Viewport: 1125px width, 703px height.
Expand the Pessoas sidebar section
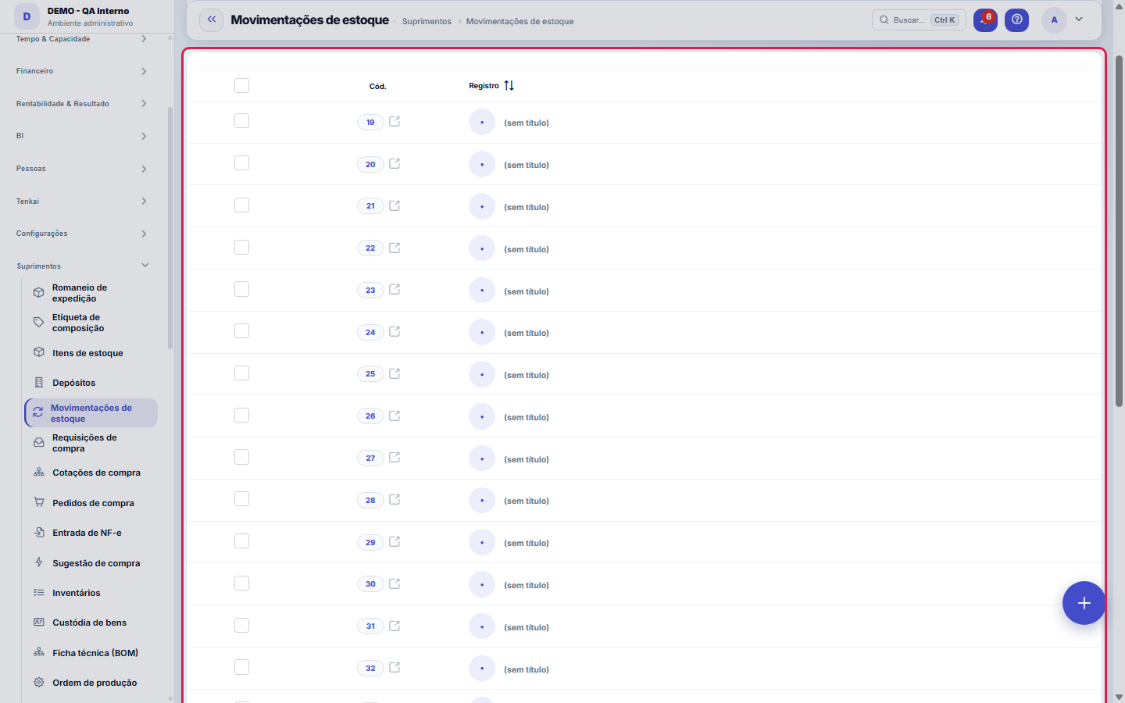82,169
